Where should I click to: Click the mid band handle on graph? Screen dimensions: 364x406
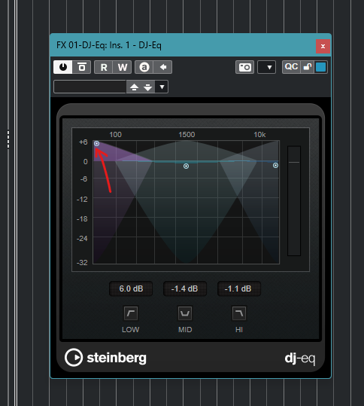click(186, 166)
